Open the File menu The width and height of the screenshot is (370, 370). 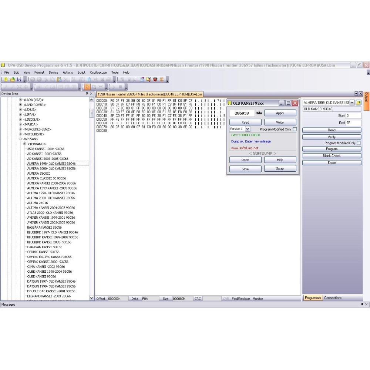click(7, 73)
